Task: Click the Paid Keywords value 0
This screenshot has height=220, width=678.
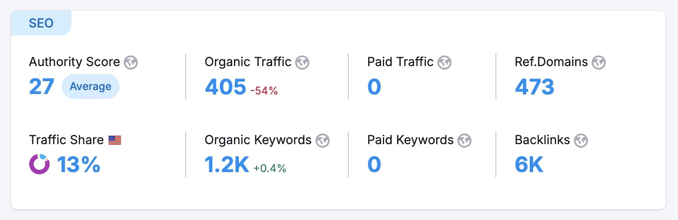Action: point(374,165)
